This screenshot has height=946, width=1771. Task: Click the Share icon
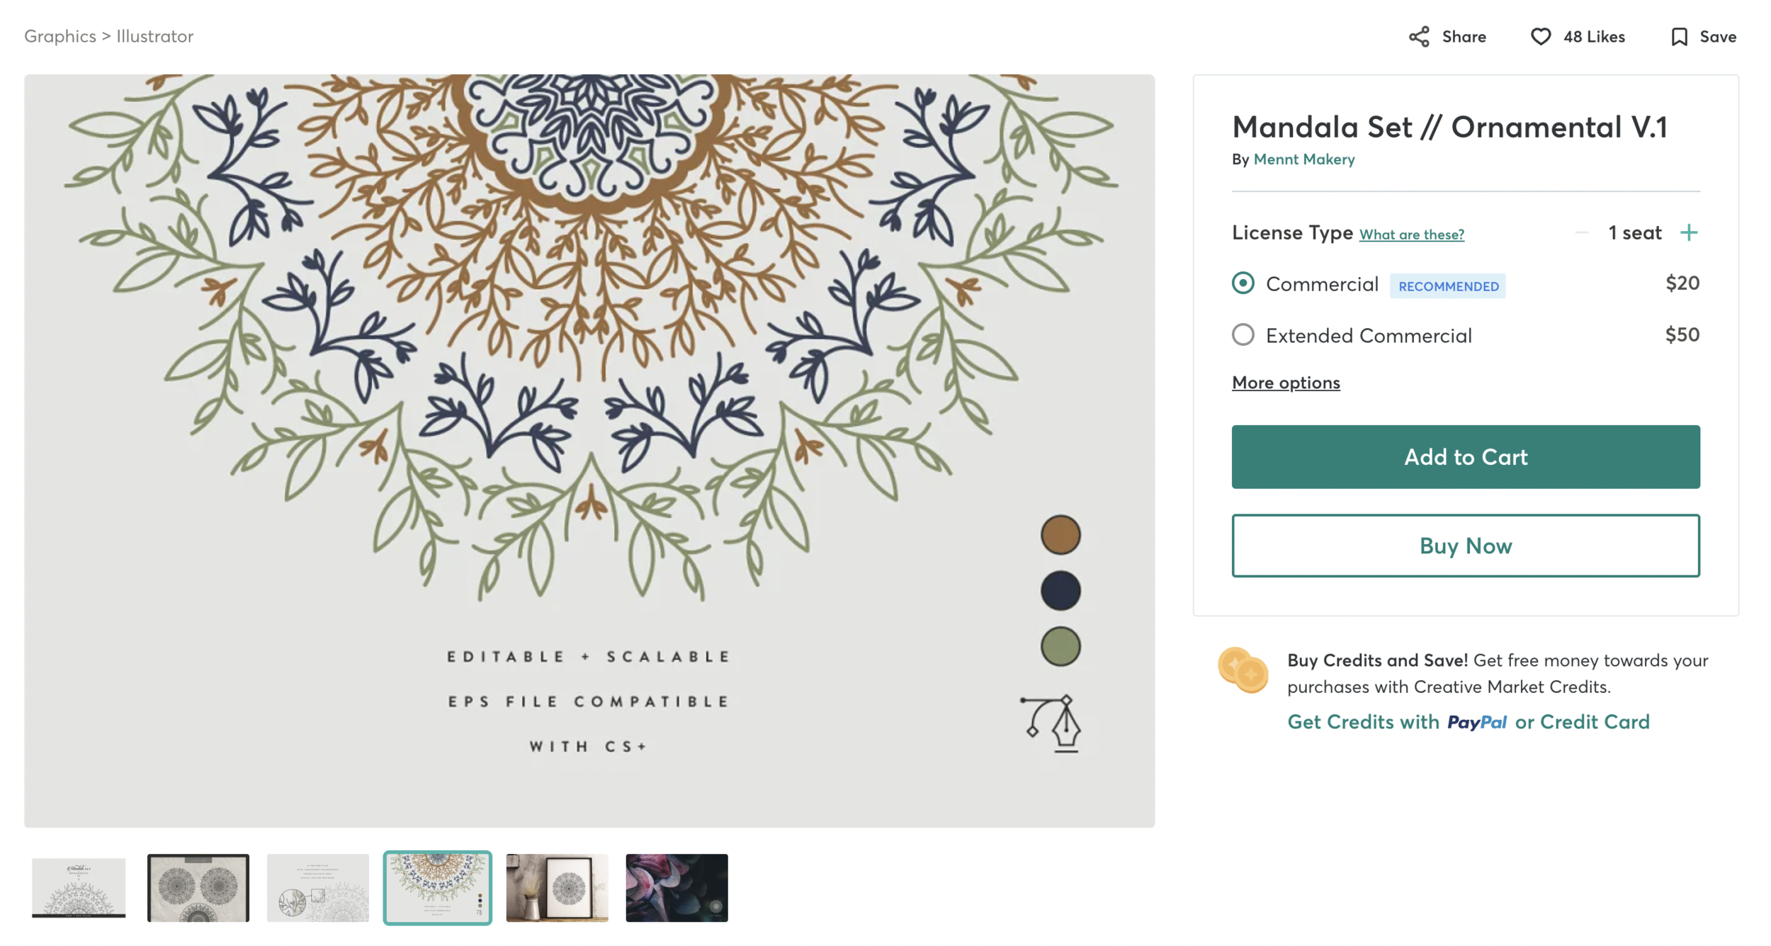point(1418,37)
